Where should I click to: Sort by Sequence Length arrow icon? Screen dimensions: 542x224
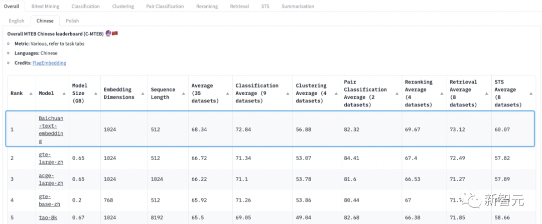click(182, 93)
